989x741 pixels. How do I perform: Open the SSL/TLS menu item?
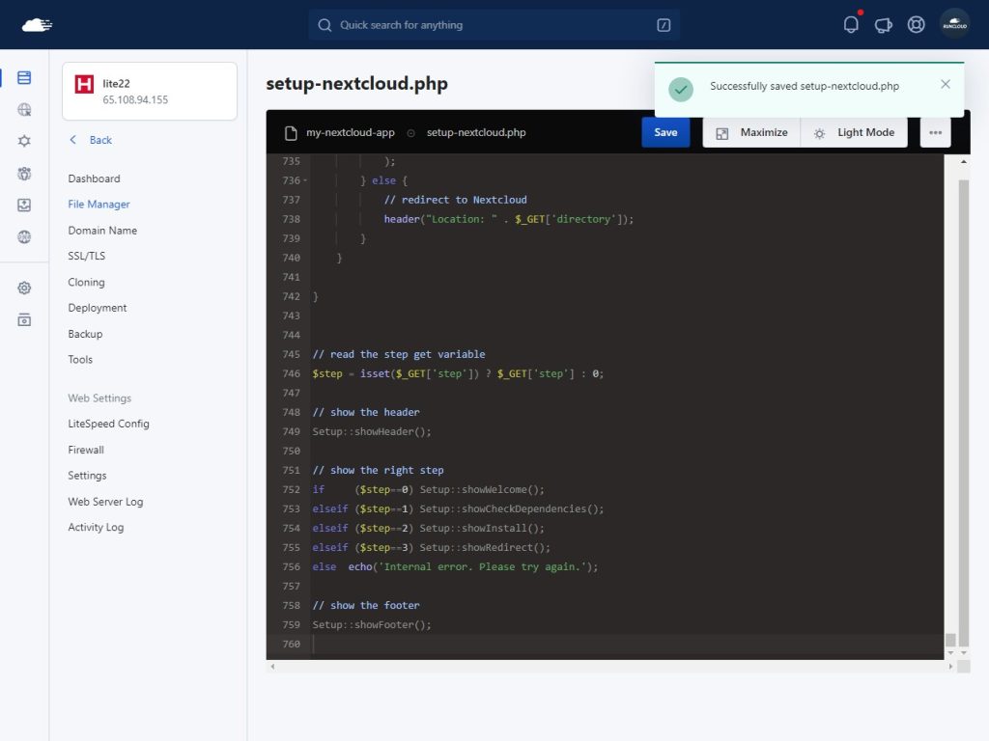point(87,257)
